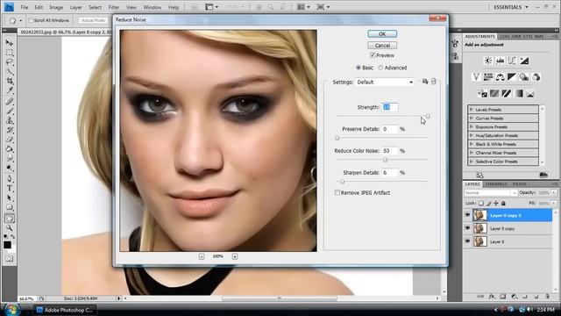
Task: Add a Levels adjustment
Action: (x=500, y=61)
